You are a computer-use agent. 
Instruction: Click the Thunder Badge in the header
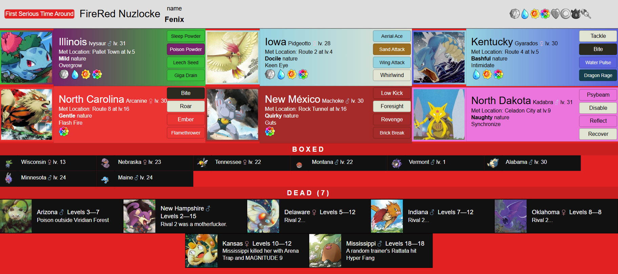[x=535, y=14]
